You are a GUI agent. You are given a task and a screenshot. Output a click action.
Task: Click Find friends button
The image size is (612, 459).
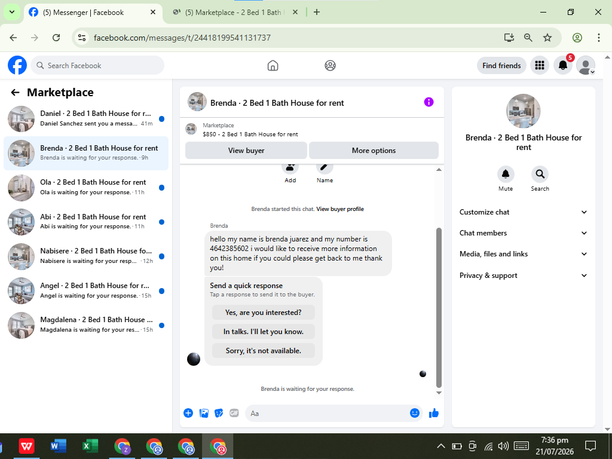tap(501, 66)
